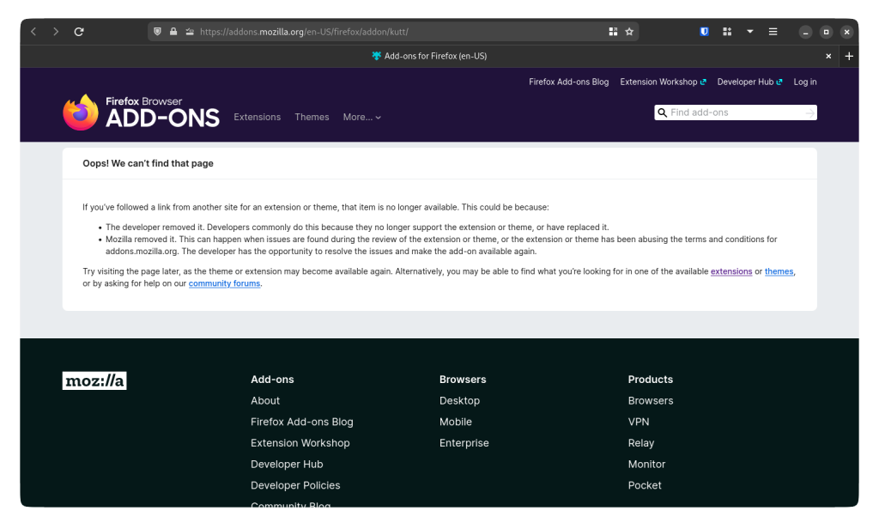Click the Mozilla footer logo
The width and height of the screenshot is (879, 529).
(x=94, y=381)
